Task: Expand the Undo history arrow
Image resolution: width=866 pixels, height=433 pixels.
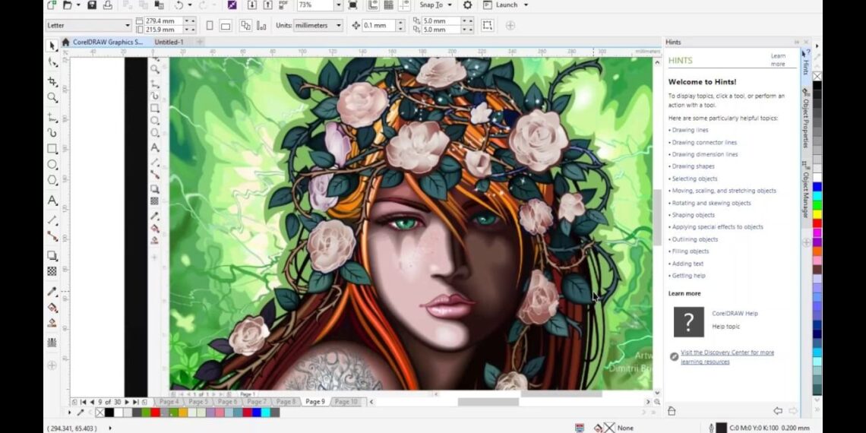Action: click(190, 5)
